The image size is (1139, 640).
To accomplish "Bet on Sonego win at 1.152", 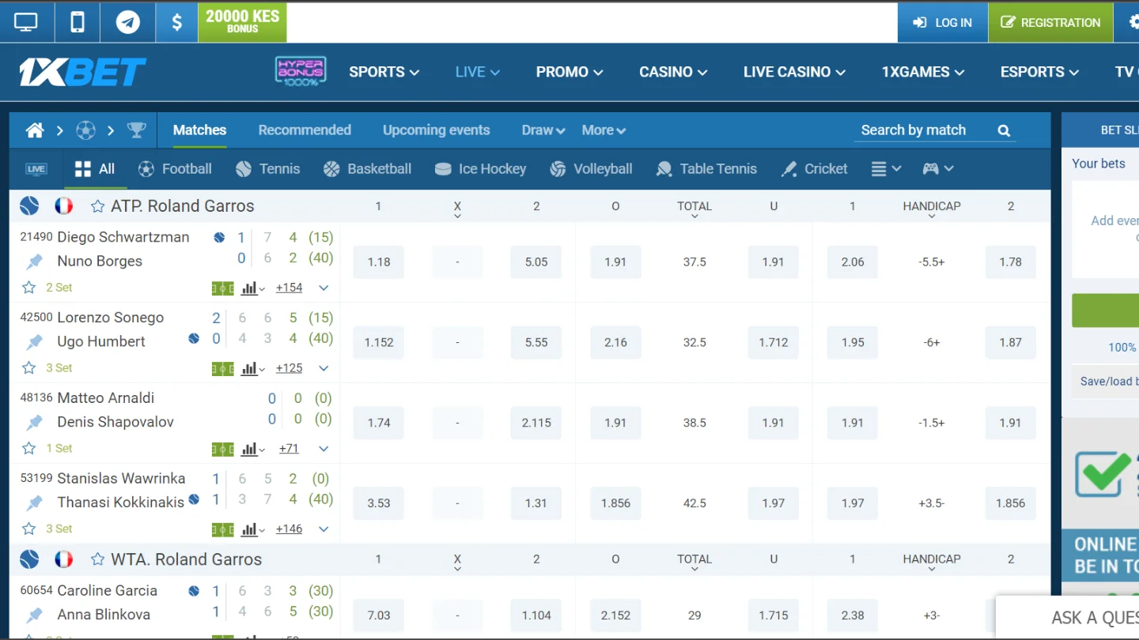I will 379,343.
